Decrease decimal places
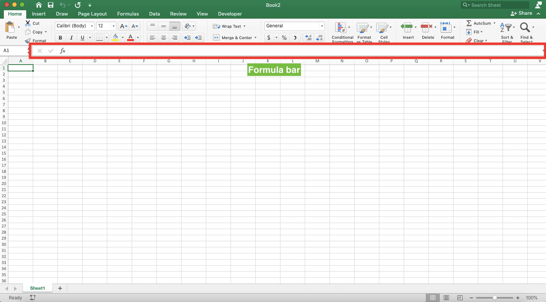Image resolution: width=546 pixels, height=302 pixels. [x=320, y=38]
